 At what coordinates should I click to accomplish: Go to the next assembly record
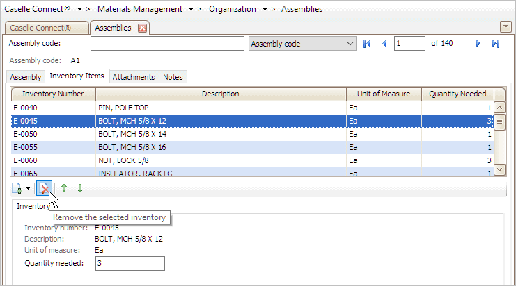point(478,44)
